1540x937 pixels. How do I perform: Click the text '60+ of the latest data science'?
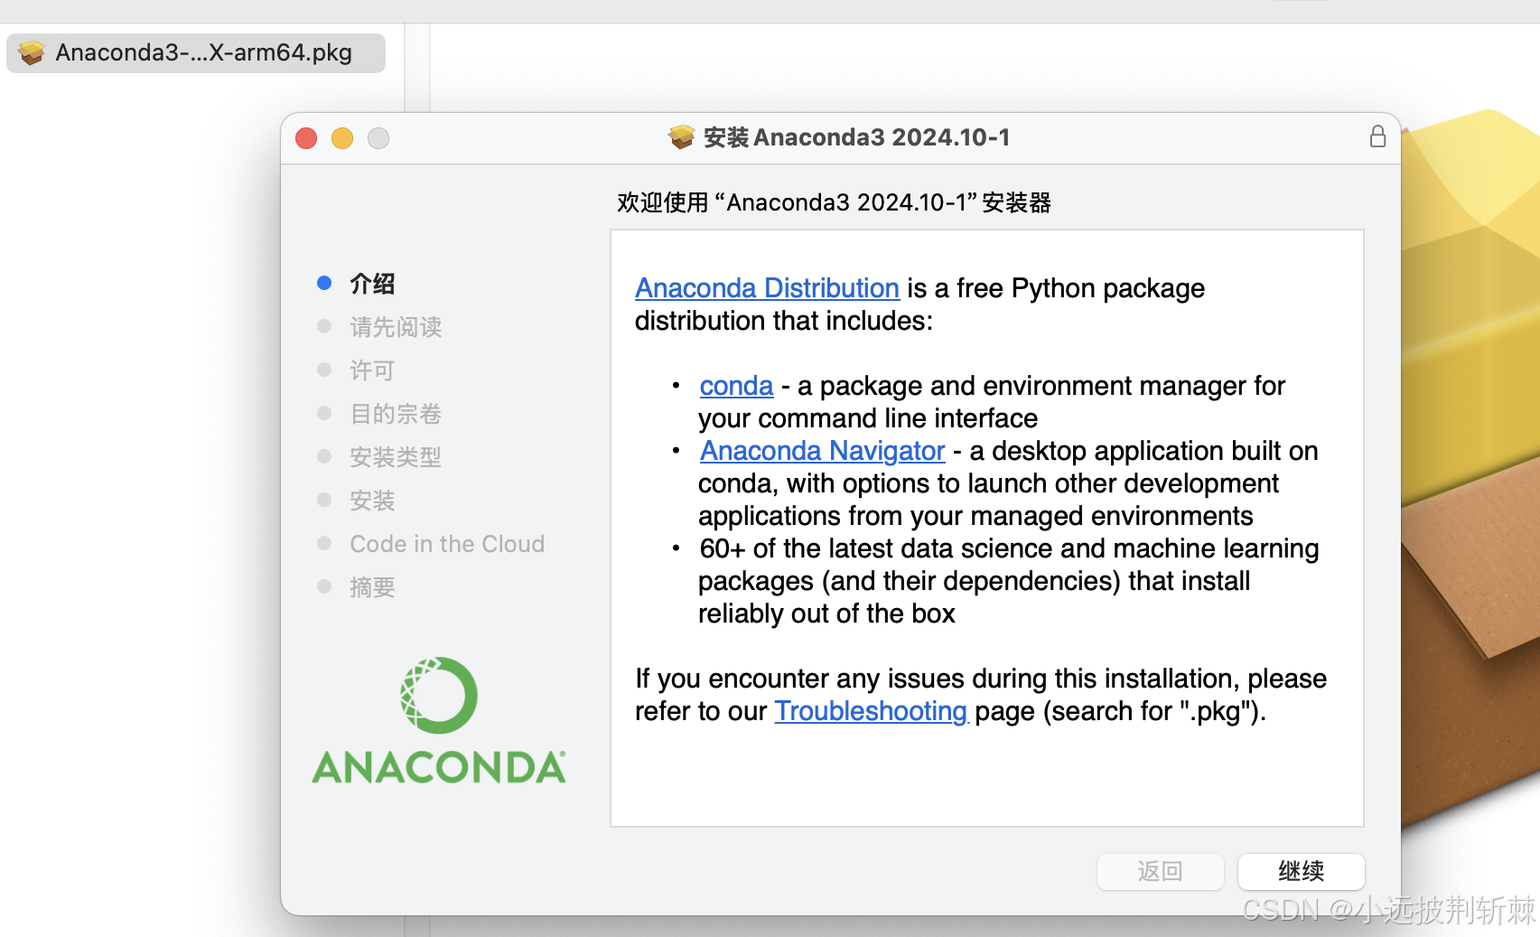coord(876,548)
